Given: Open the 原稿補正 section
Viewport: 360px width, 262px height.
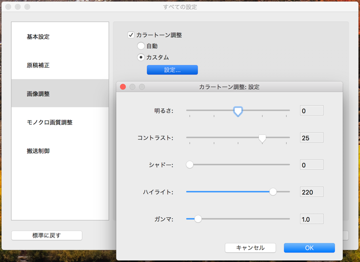Looking at the screenshot, I should pyautogui.click(x=60, y=65).
